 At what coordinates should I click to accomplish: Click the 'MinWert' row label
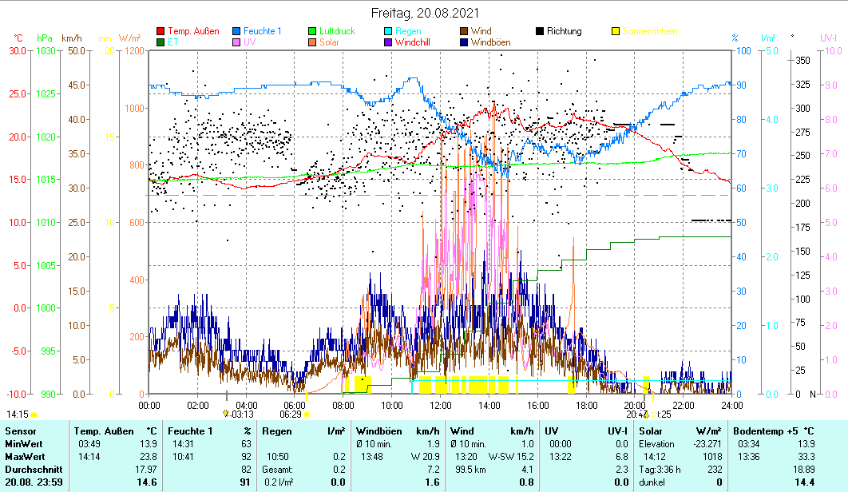pyautogui.click(x=24, y=444)
